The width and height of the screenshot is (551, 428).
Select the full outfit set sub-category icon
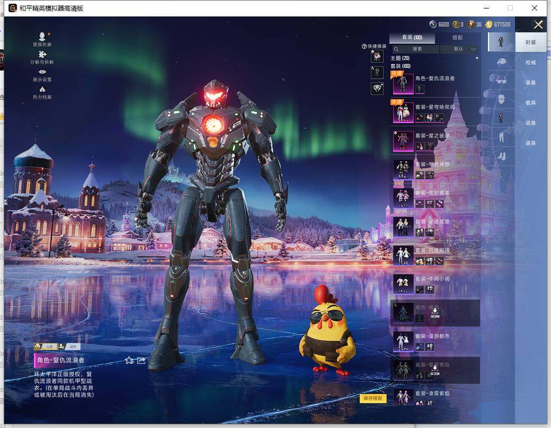tap(501, 42)
